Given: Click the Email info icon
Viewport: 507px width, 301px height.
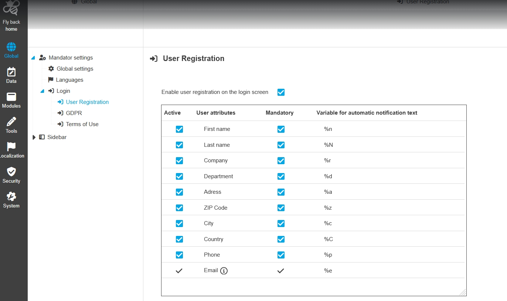Looking at the screenshot, I should tap(224, 271).
